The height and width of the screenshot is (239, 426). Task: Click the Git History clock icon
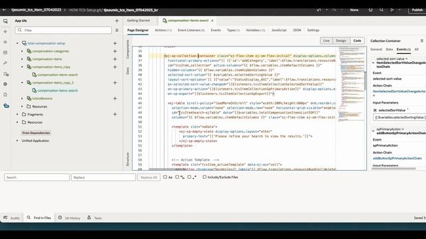point(60,218)
